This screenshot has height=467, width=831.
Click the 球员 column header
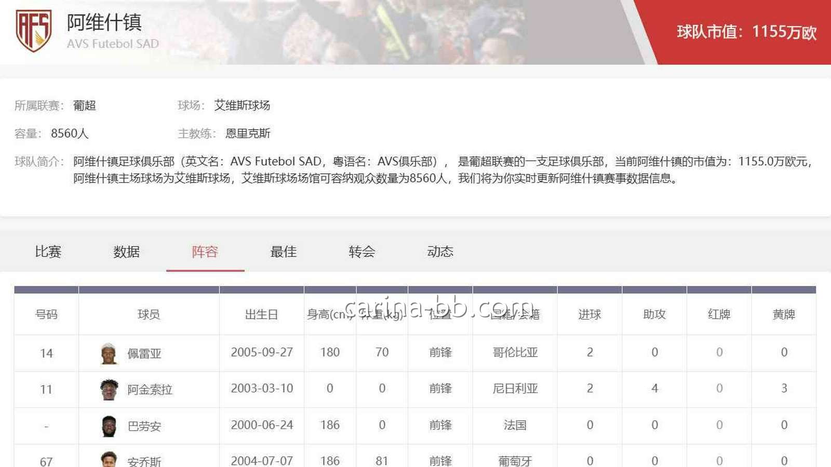(149, 314)
